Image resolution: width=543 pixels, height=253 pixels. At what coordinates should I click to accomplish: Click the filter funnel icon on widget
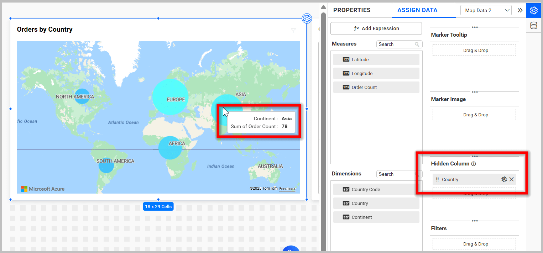point(293,31)
